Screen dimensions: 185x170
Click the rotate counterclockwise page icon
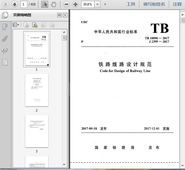tap(43, 25)
